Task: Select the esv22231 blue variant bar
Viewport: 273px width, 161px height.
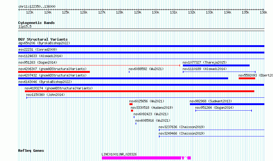Action: click(x=141, y=53)
